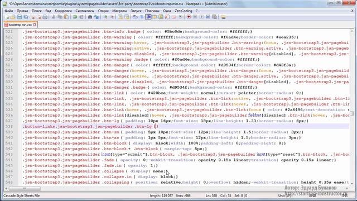Click the Open file folder icon

13,17
